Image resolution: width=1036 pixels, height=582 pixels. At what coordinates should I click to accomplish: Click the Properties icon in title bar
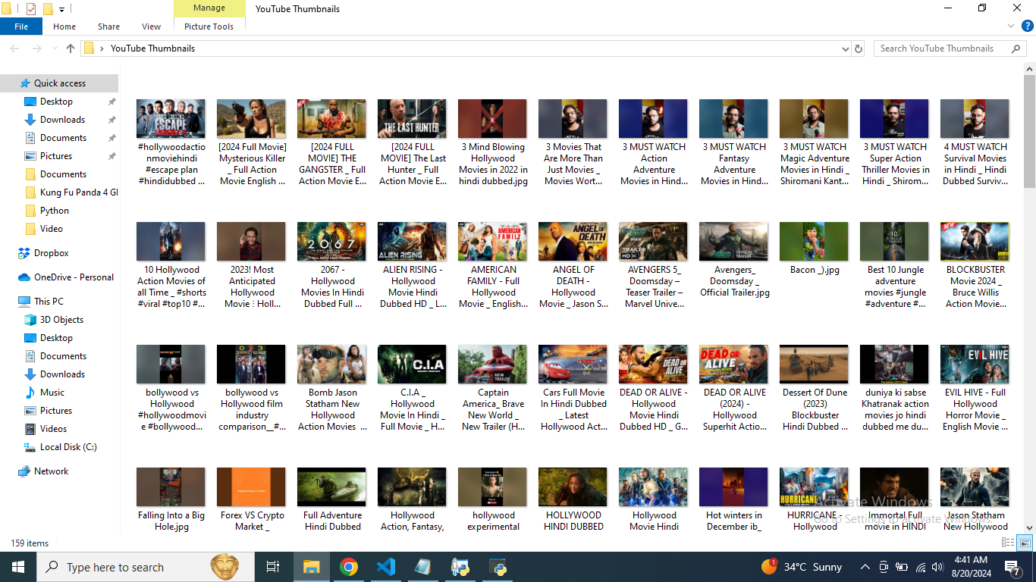click(x=31, y=9)
